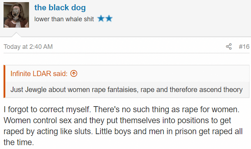Click the empty area right of quote header
The image size is (251, 149).
(163, 74)
